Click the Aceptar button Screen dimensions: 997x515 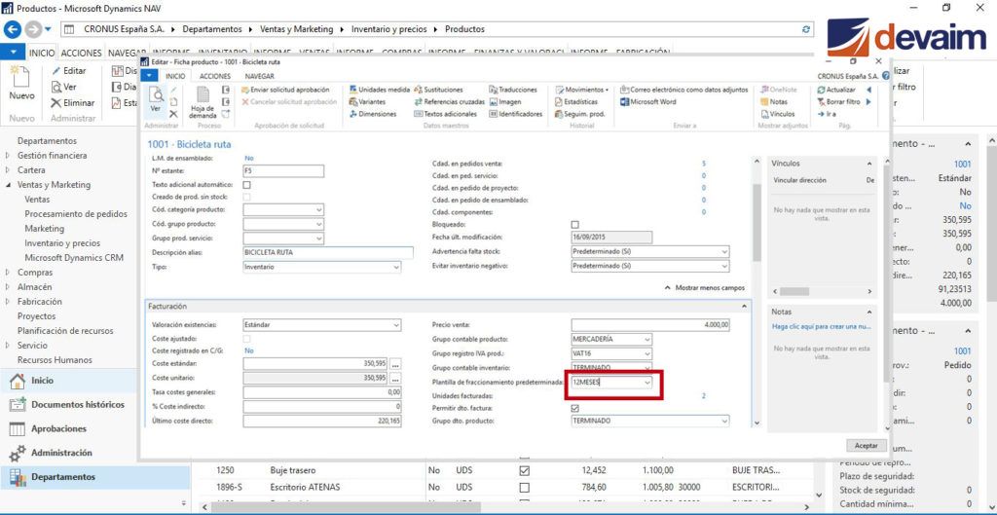(866, 446)
